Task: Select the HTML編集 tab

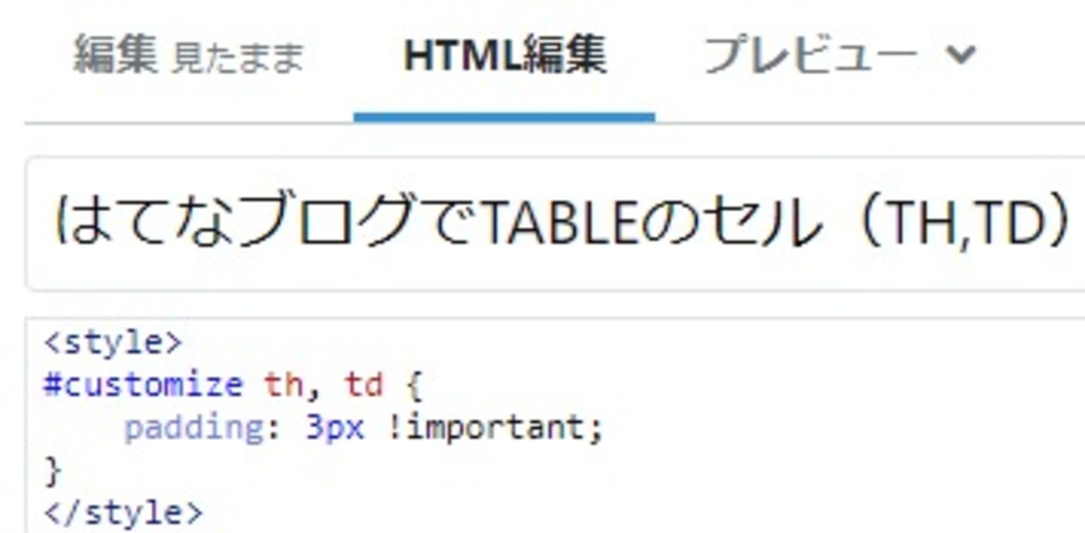Action: point(504,57)
